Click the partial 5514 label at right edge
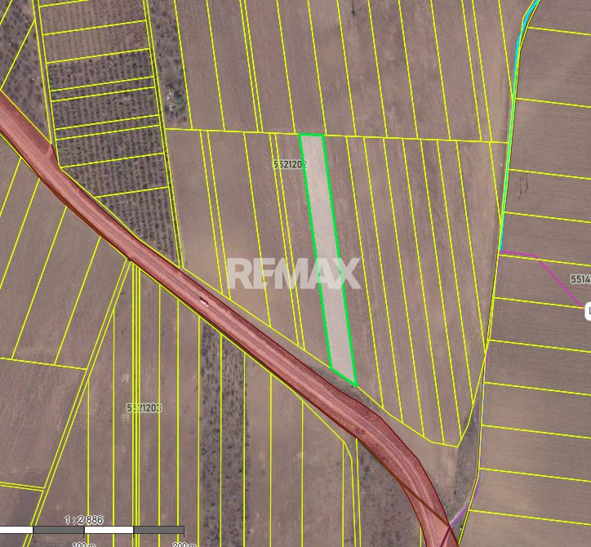 (x=580, y=279)
